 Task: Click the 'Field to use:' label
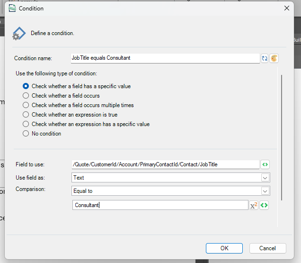pyautogui.click(x=30, y=164)
